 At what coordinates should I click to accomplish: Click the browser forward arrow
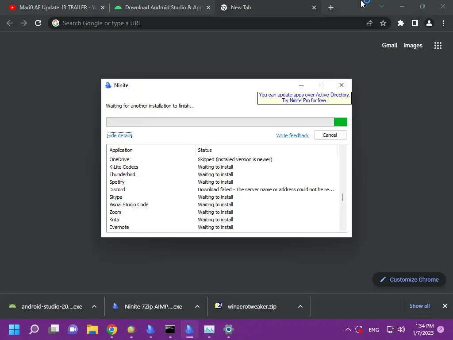click(x=24, y=23)
